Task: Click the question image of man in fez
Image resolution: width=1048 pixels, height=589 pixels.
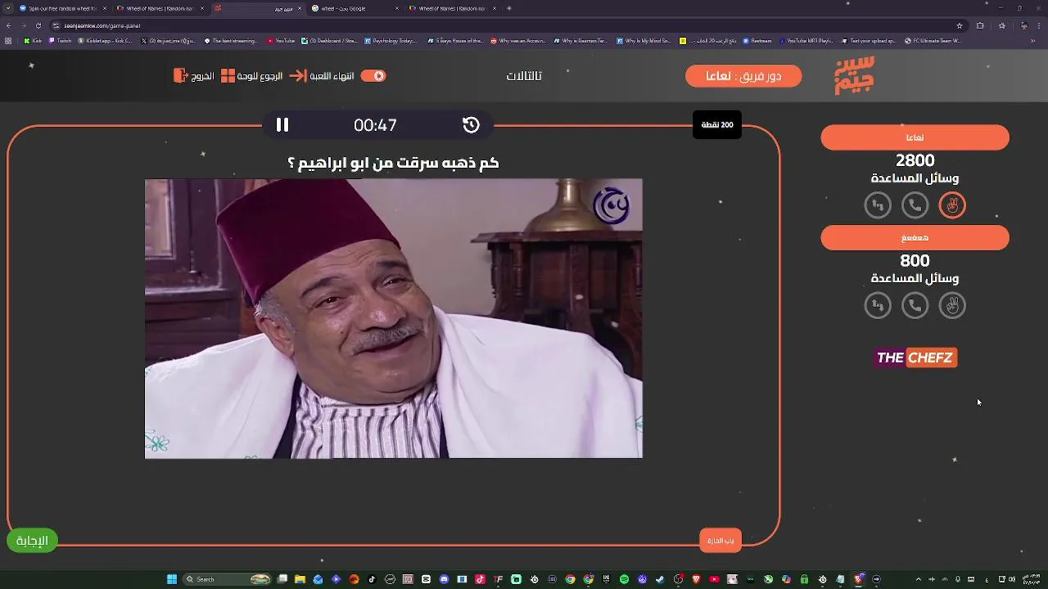Action: point(394,319)
